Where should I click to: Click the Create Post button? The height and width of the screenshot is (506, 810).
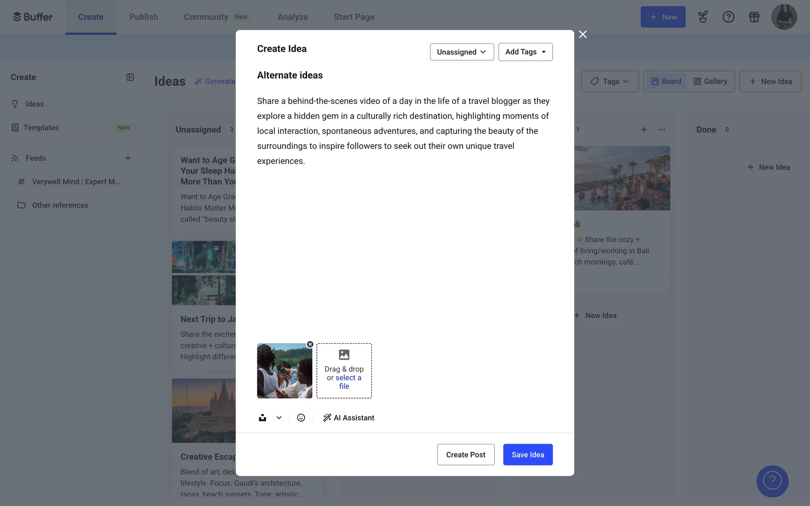point(465,455)
